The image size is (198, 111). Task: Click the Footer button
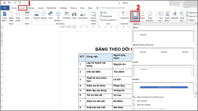tap(142, 16)
